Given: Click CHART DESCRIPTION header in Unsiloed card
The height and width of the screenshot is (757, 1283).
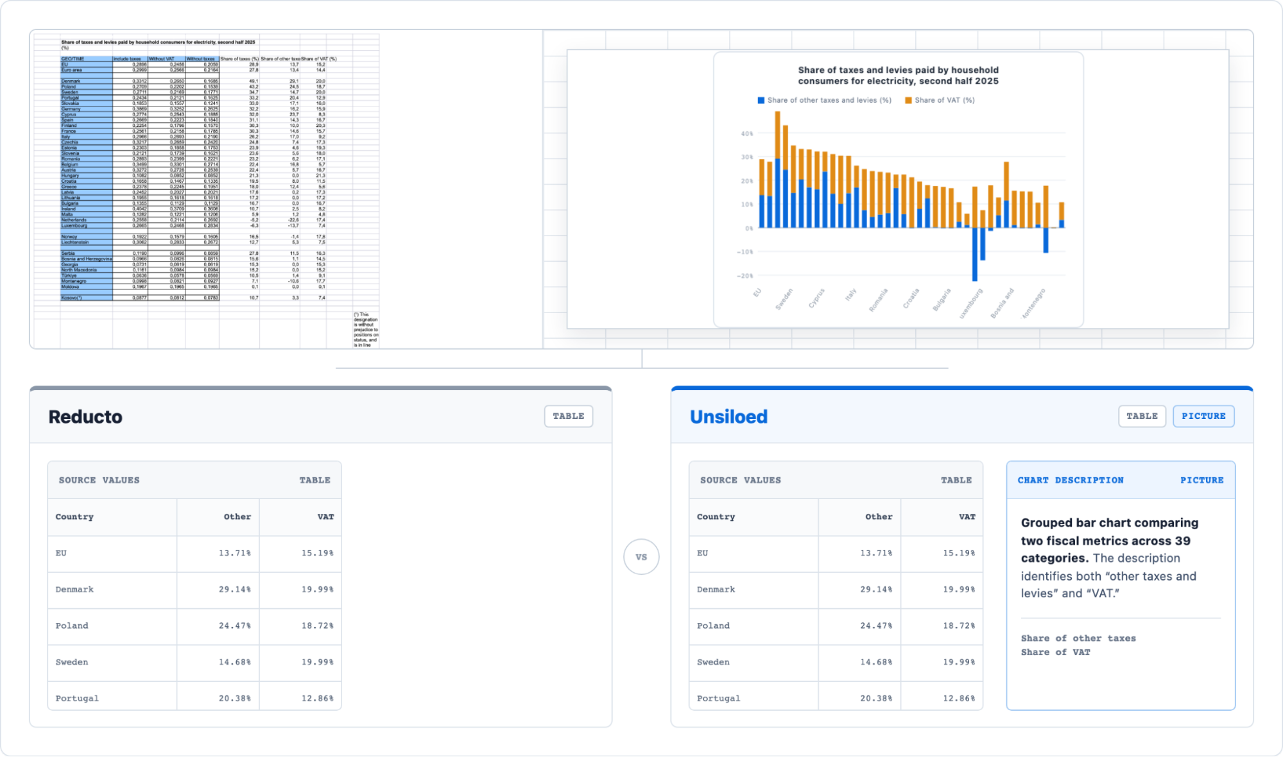Looking at the screenshot, I should (x=1071, y=481).
